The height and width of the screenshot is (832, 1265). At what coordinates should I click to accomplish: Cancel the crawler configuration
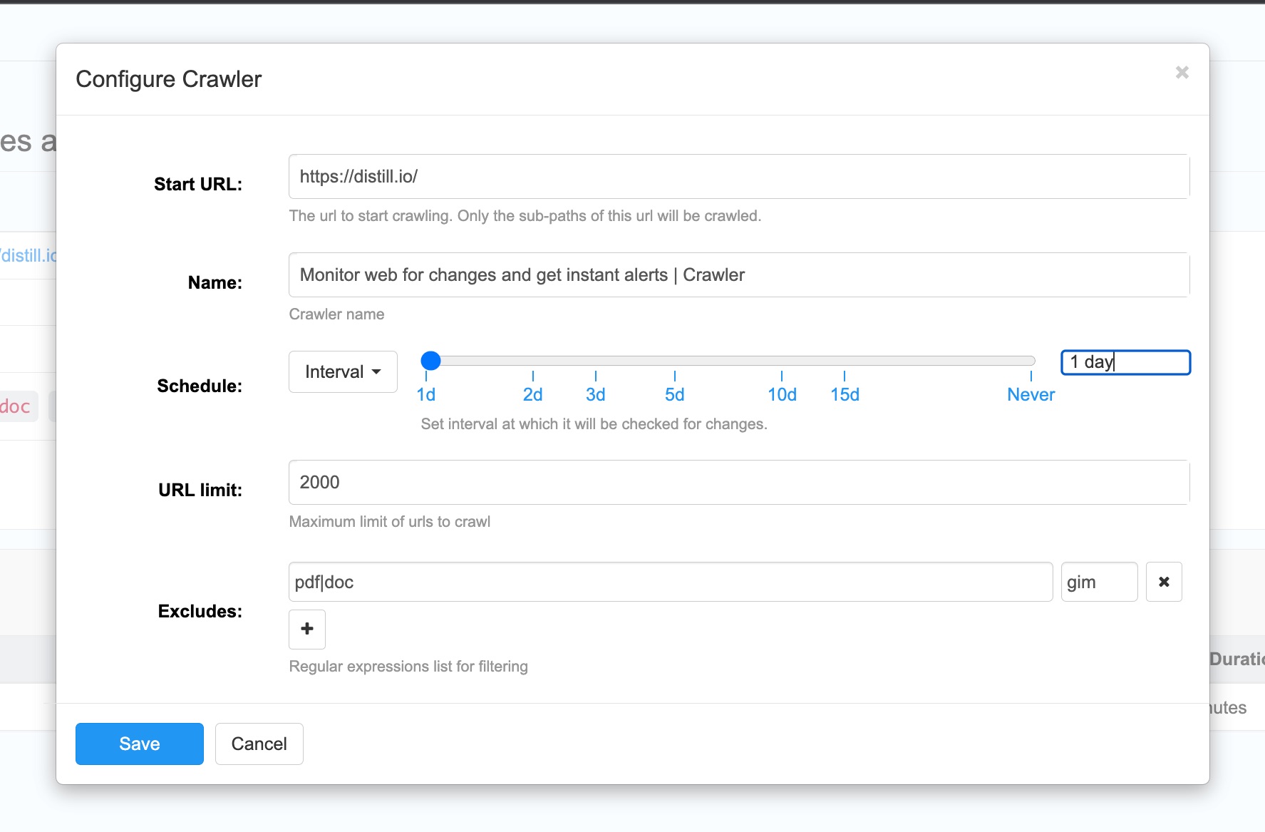[259, 744]
